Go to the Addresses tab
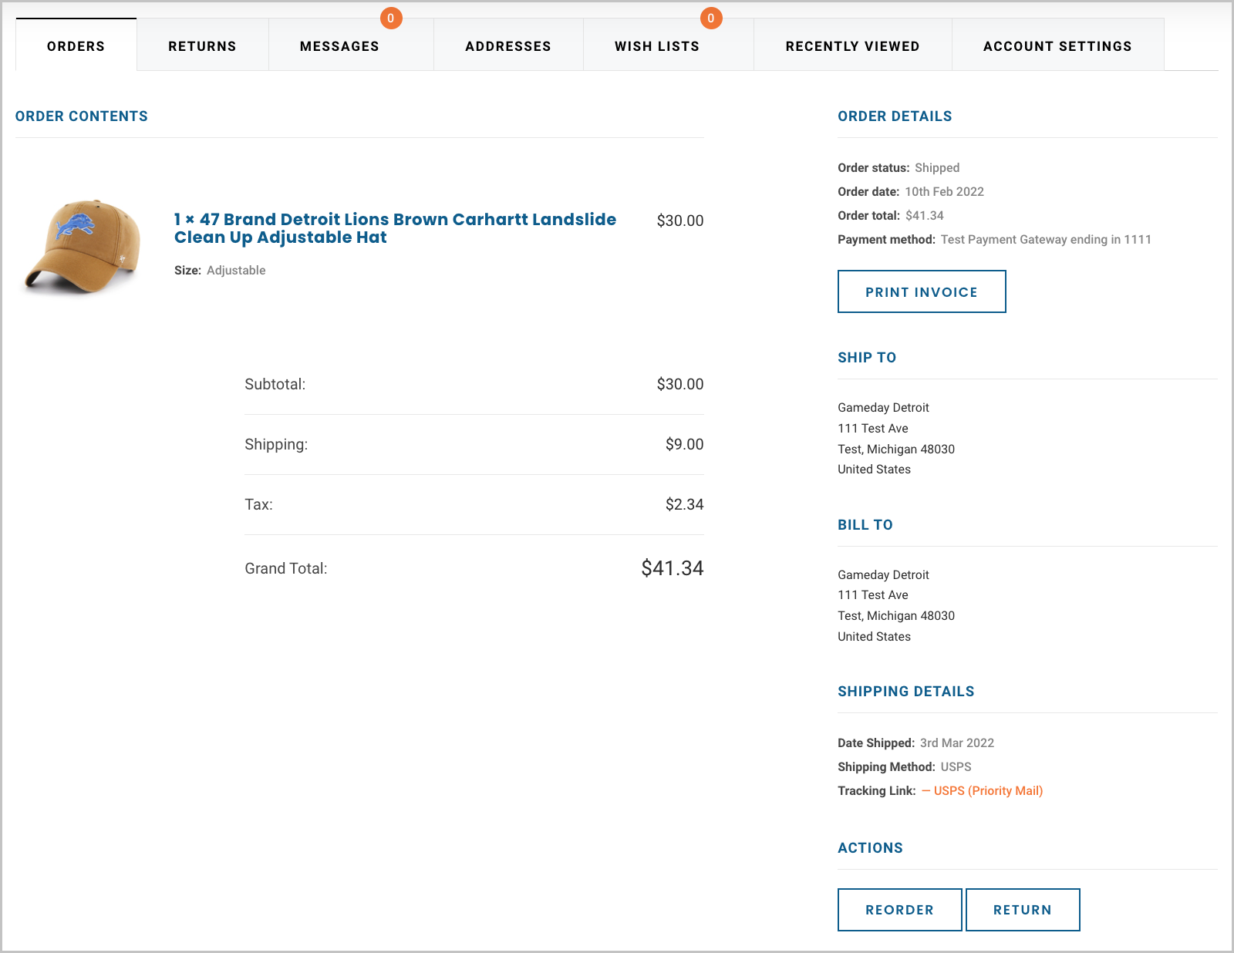This screenshot has height=953, width=1234. [x=508, y=46]
